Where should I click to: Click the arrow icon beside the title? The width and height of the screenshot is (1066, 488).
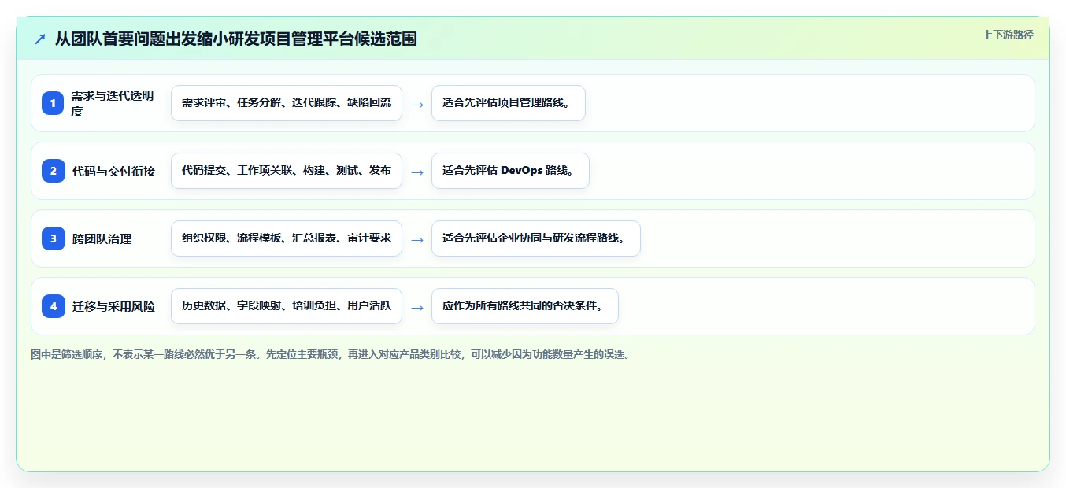[40, 39]
